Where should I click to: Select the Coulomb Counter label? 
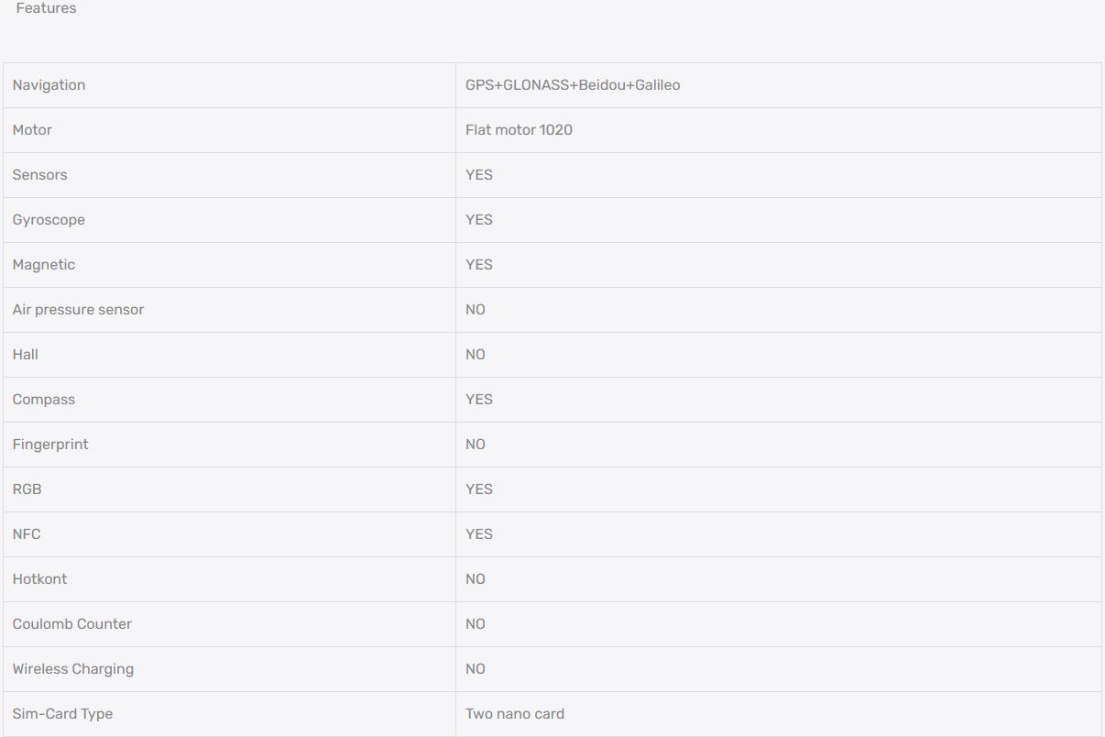(x=72, y=624)
